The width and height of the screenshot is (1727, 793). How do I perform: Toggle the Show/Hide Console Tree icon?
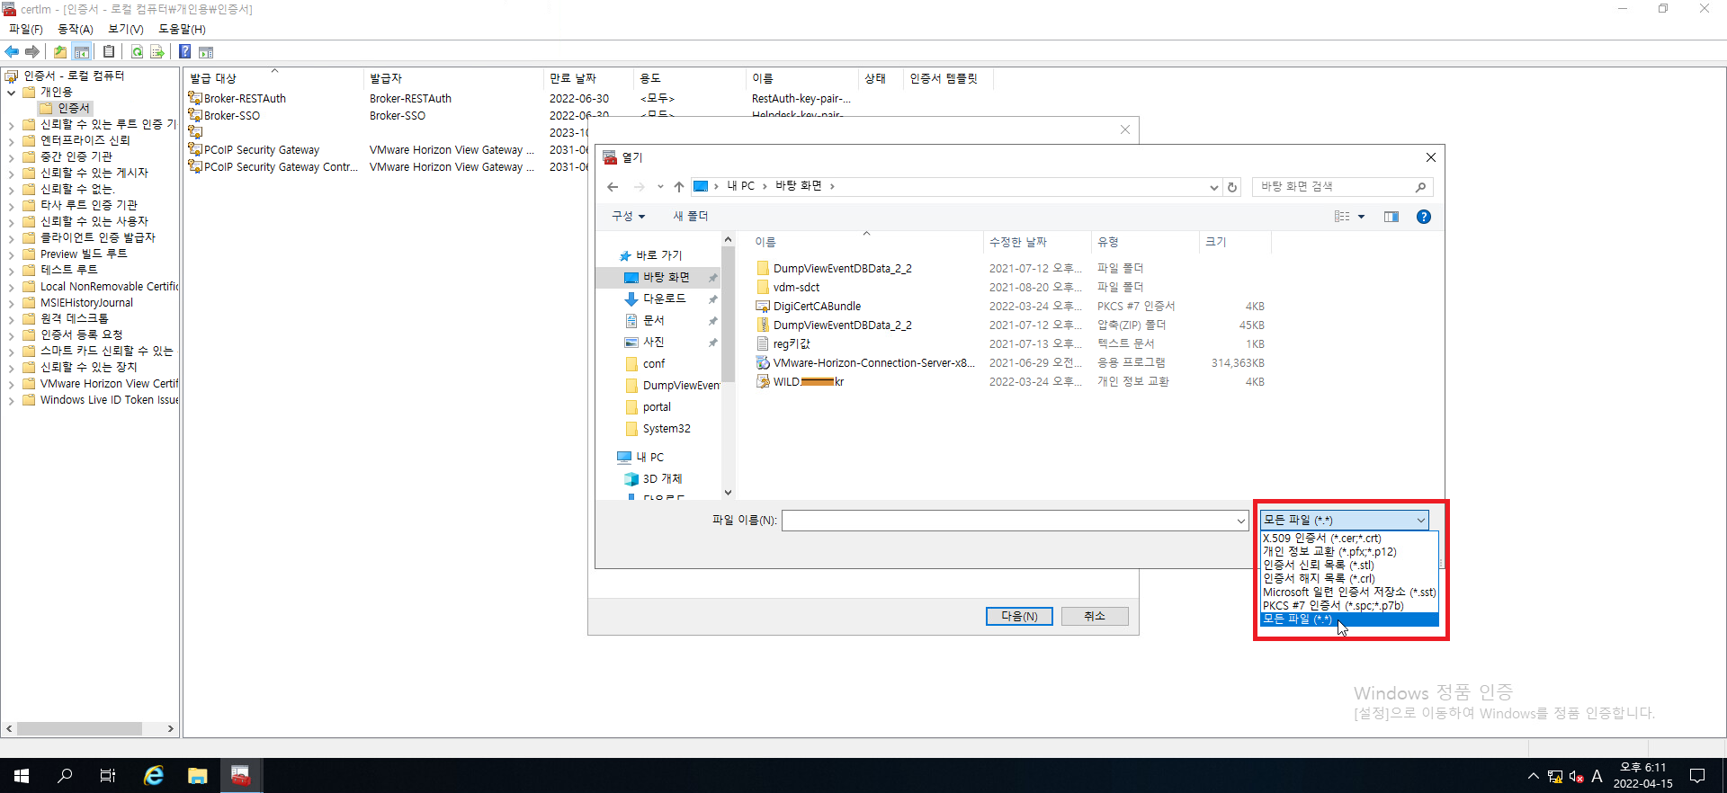[82, 52]
